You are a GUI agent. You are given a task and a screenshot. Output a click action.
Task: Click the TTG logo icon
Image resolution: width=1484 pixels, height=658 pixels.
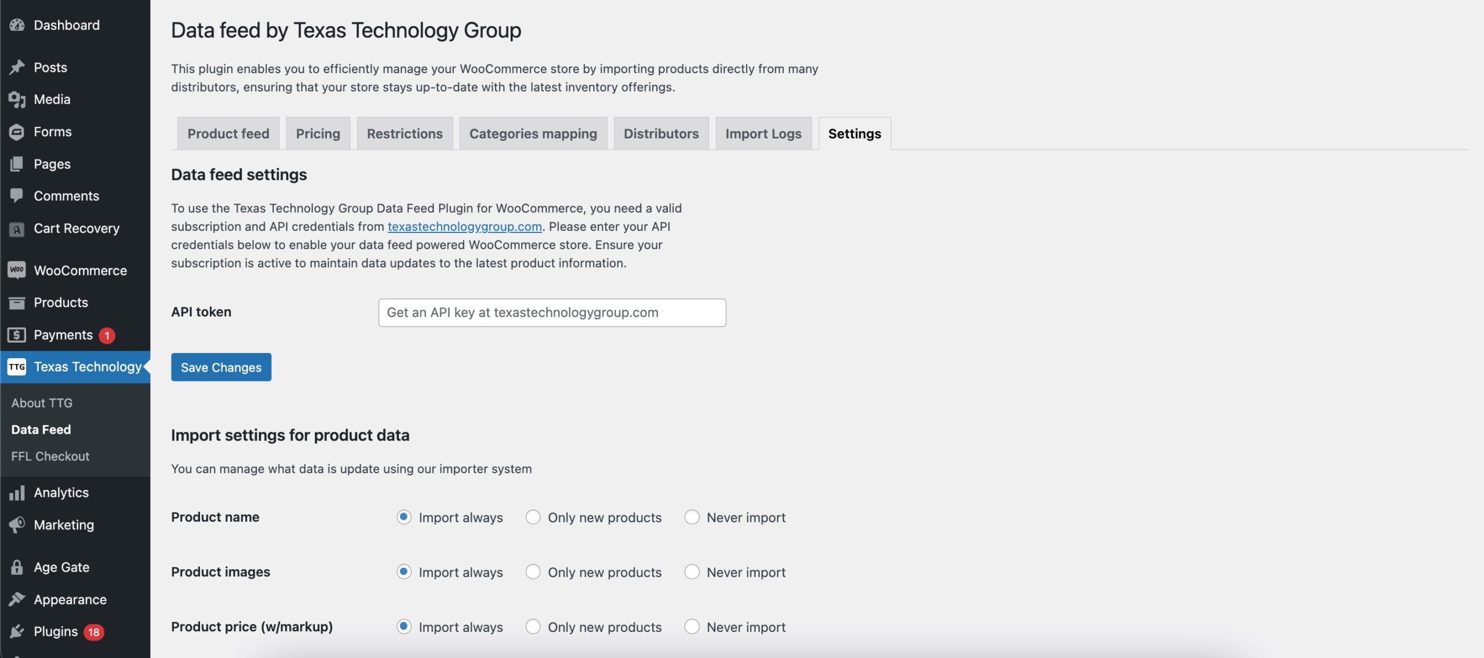point(17,367)
